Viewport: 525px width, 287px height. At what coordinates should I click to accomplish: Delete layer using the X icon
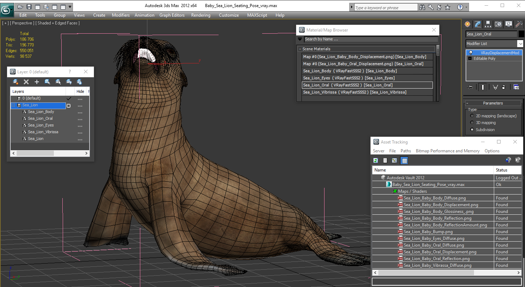[26, 82]
